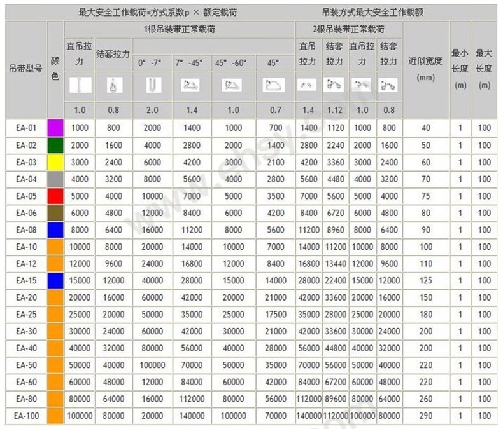Click the 近似宽度 (mm) column header
Image resolution: width=503 pixels, height=429 pixels.
[425, 69]
